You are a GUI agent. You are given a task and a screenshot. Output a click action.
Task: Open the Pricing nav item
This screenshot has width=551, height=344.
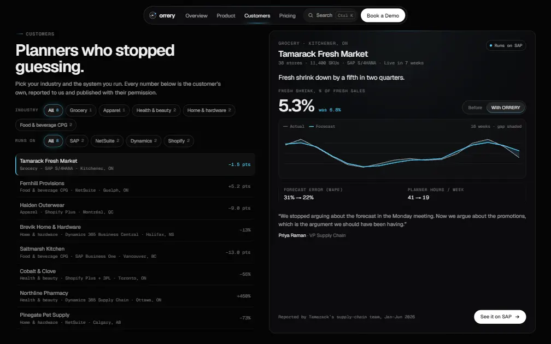[288, 16]
